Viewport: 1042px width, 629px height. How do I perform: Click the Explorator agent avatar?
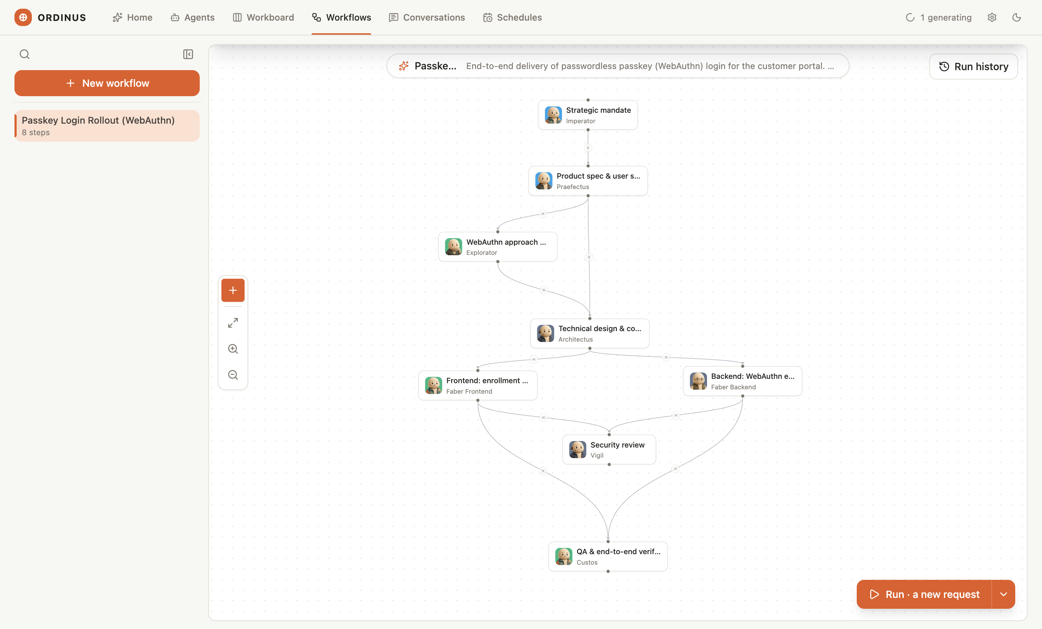(x=453, y=247)
